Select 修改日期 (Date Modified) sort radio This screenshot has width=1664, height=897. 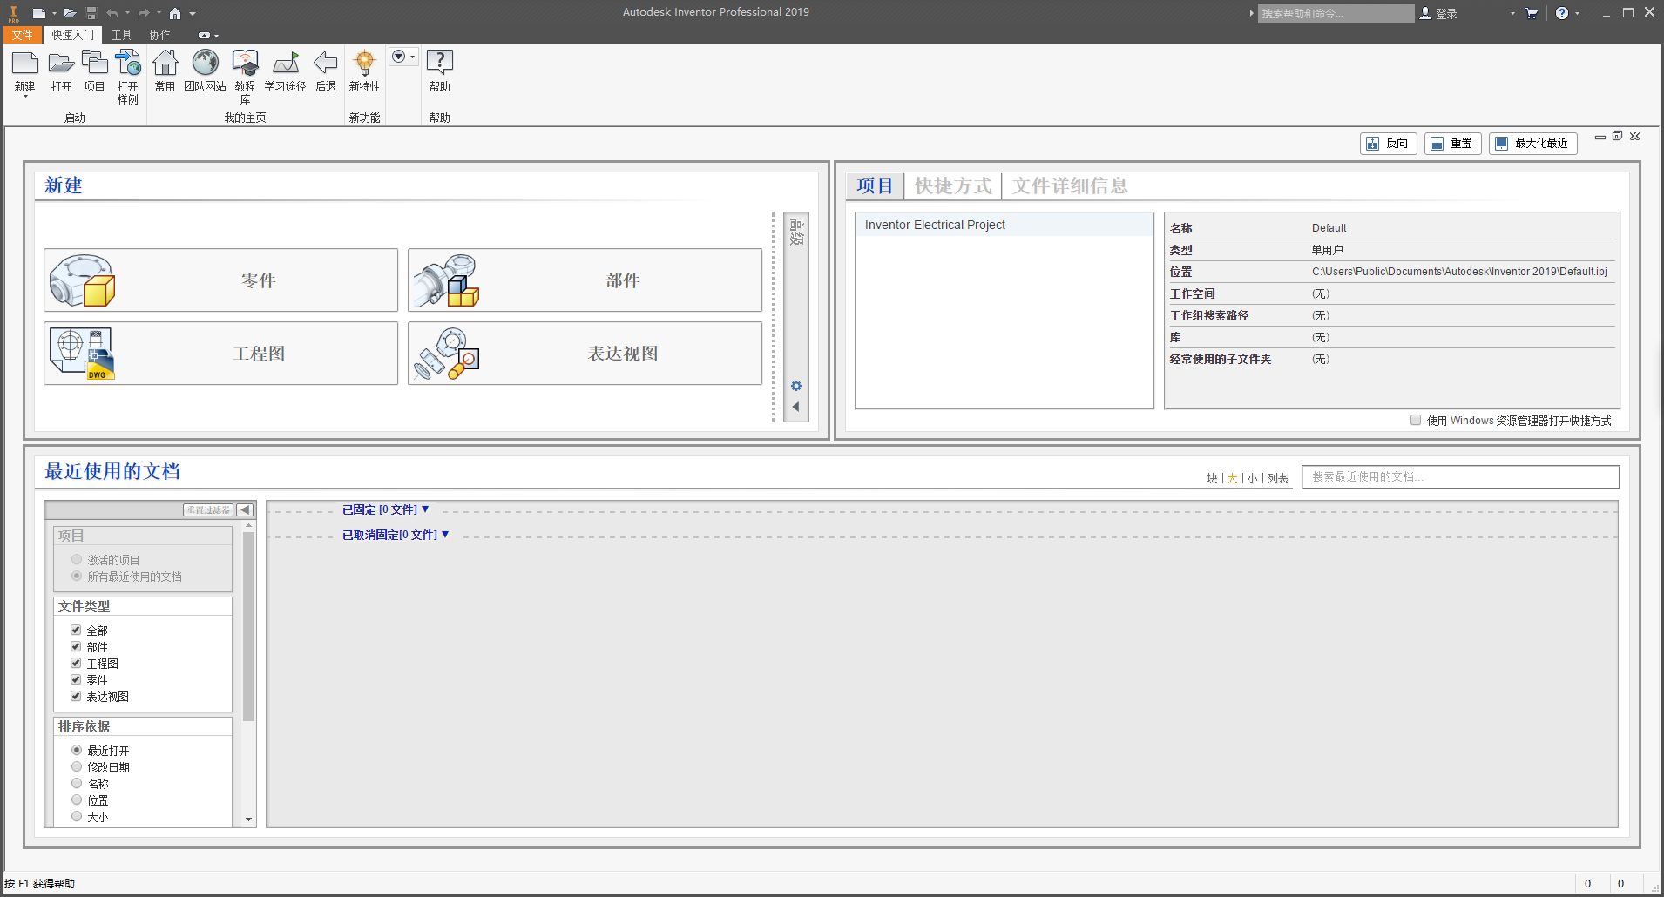pos(77,766)
